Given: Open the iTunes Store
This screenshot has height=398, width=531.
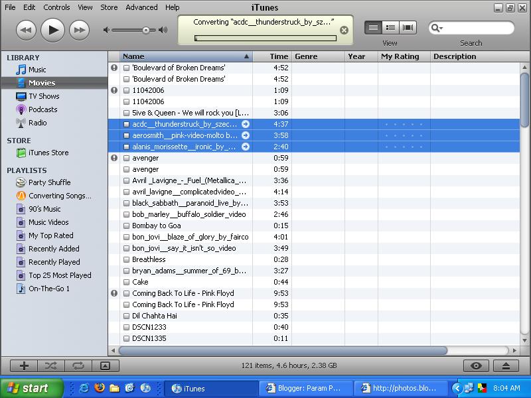Looking at the screenshot, I should (54, 153).
